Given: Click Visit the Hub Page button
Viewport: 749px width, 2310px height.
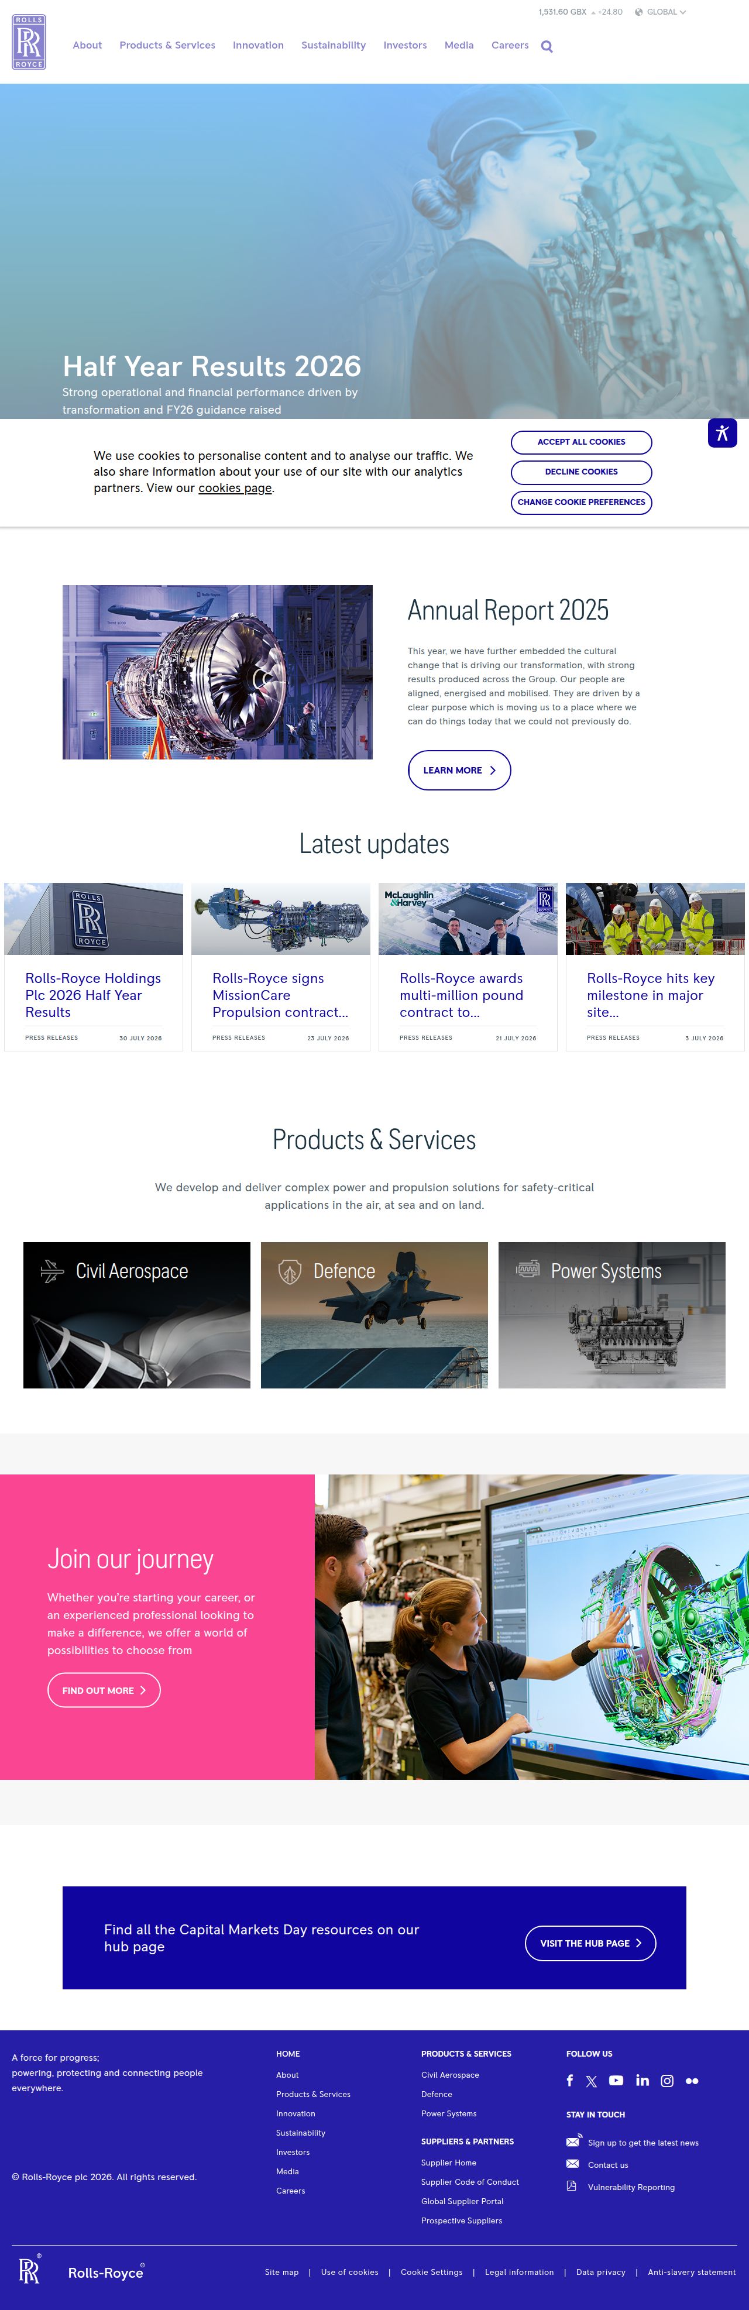Looking at the screenshot, I should pyautogui.click(x=590, y=1943).
